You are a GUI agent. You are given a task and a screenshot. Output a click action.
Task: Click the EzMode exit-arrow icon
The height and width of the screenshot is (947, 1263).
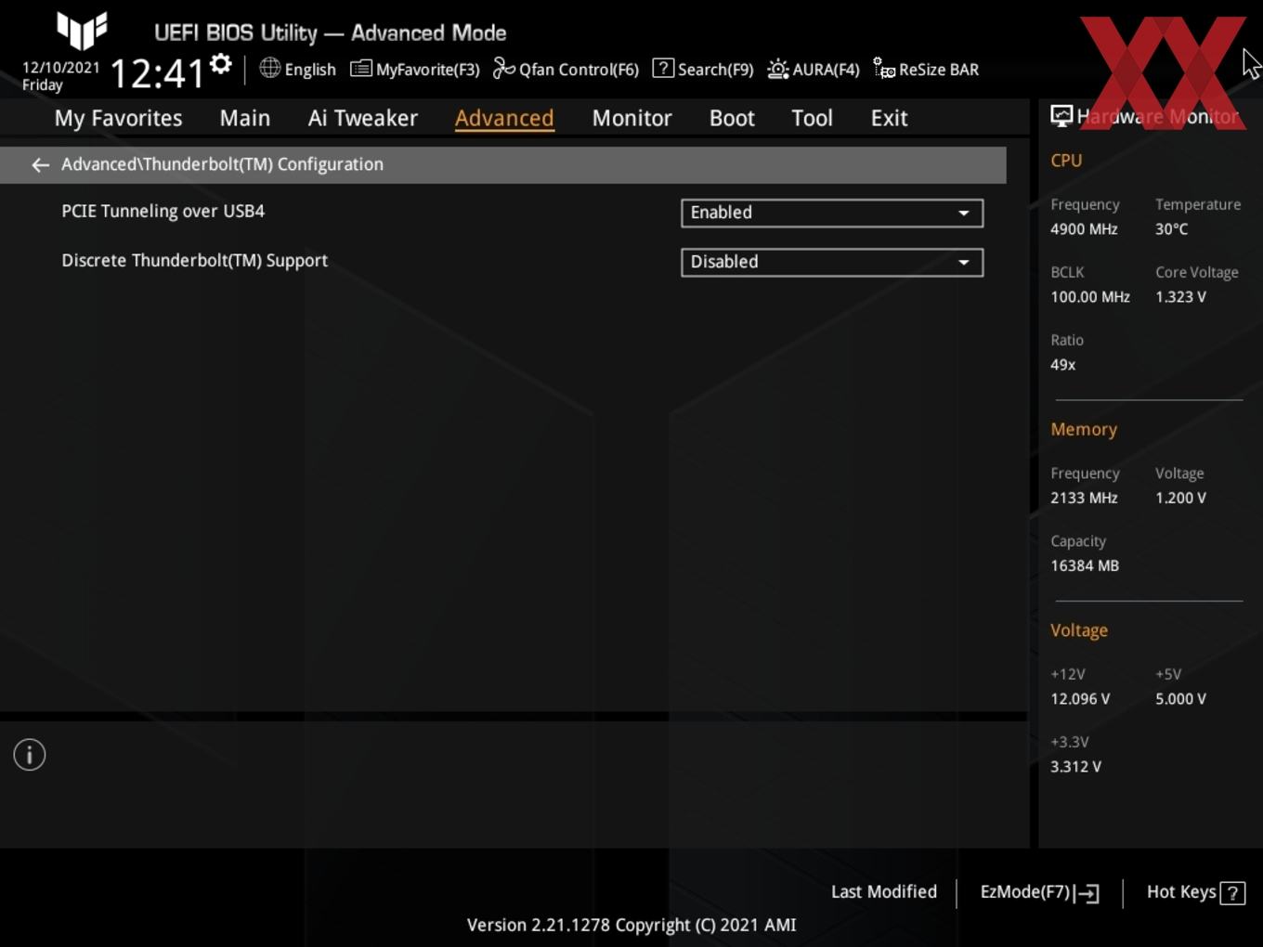tap(1087, 893)
